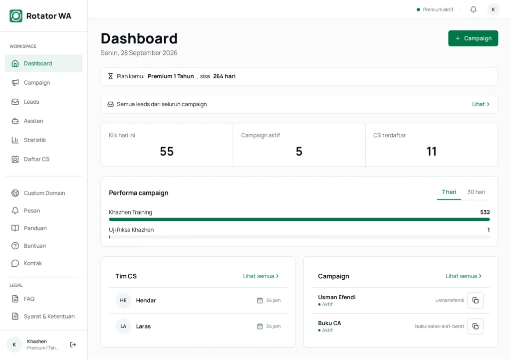The image size is (511, 359).
Task: Click the LA avatar for Laras
Action: point(123,326)
